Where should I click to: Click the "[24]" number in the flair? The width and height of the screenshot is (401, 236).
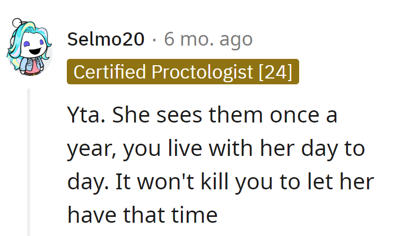tap(275, 72)
